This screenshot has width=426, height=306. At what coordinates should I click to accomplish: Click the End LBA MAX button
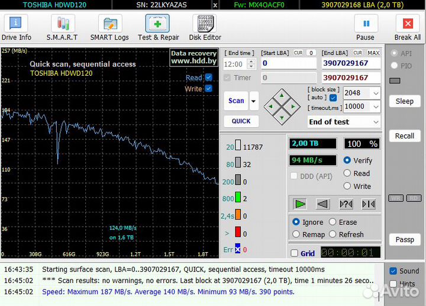(x=373, y=53)
